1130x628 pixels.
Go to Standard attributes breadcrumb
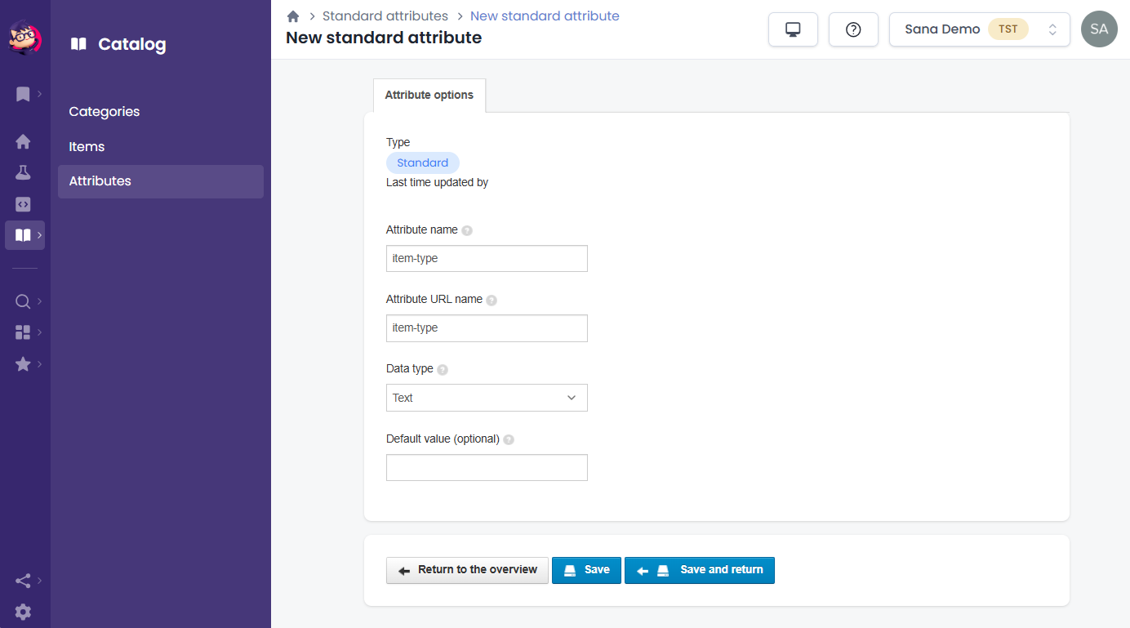coord(385,16)
